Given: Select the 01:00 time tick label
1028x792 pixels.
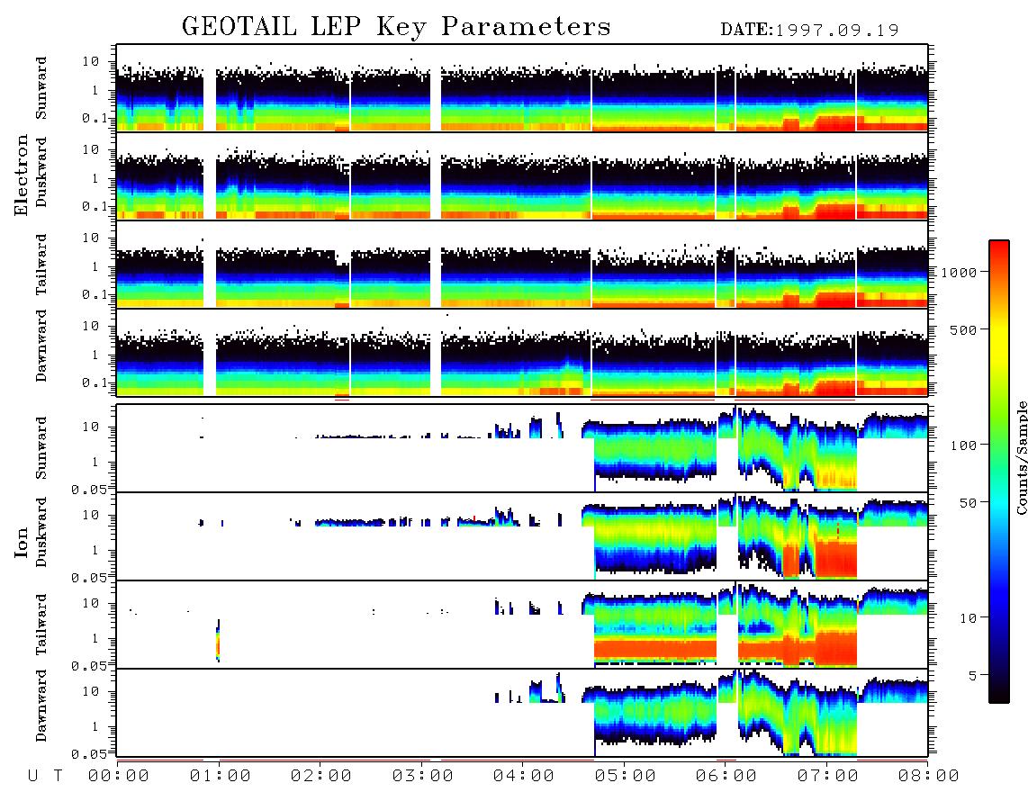Looking at the screenshot, I should point(221,776).
